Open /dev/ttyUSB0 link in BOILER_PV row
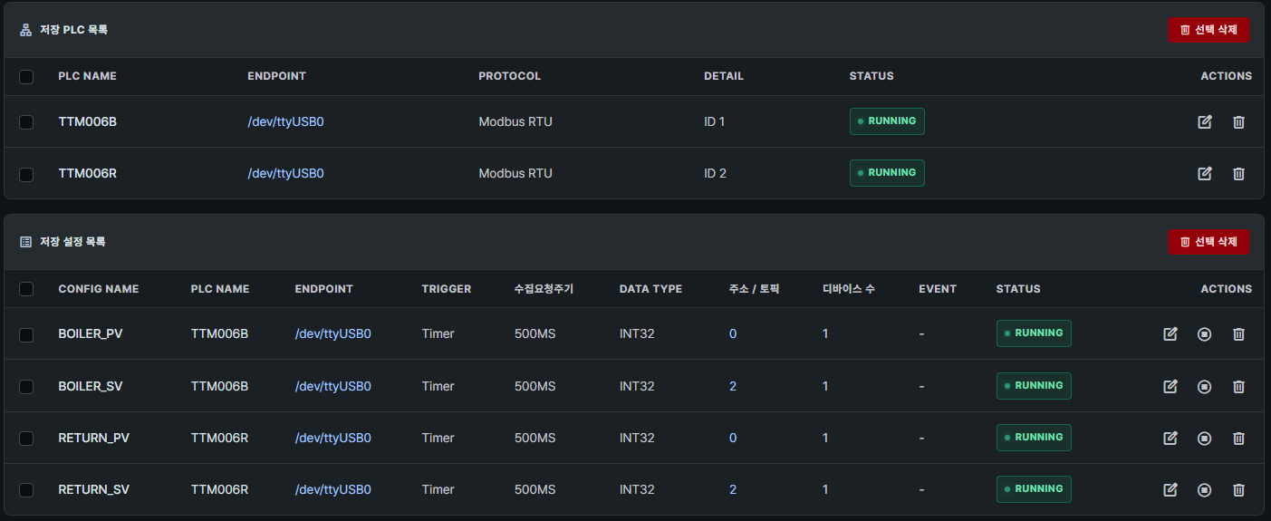Image resolution: width=1271 pixels, height=521 pixels. click(332, 333)
